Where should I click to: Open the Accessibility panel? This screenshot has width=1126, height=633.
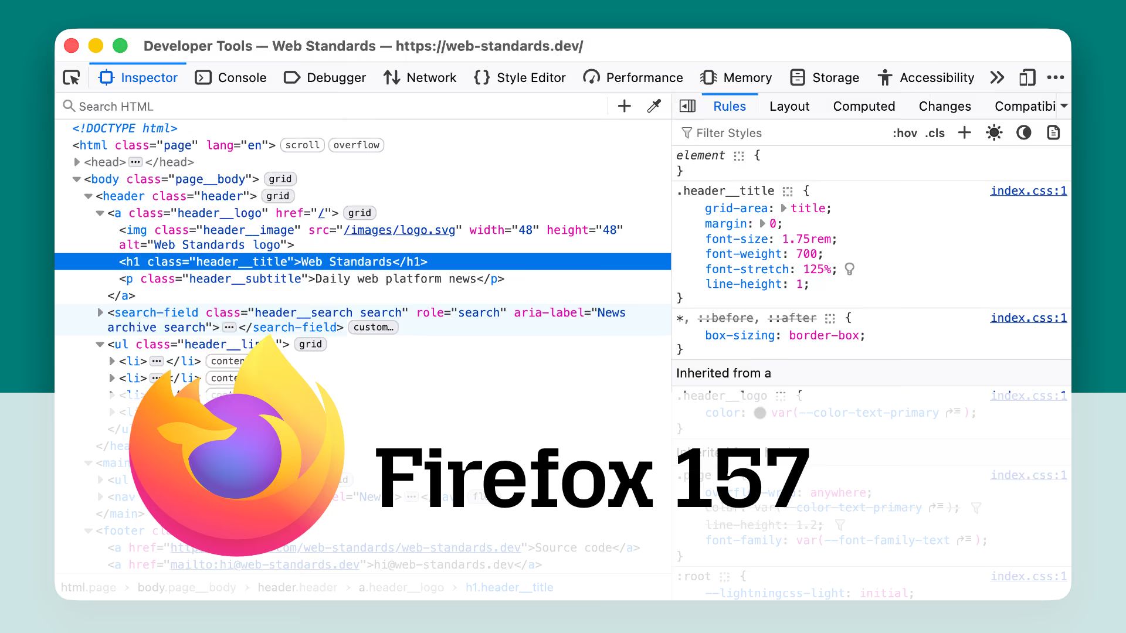point(925,77)
